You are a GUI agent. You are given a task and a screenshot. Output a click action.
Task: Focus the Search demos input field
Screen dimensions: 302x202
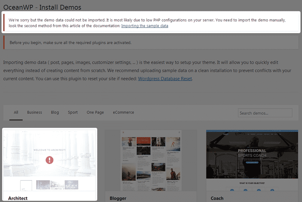coord(265,113)
